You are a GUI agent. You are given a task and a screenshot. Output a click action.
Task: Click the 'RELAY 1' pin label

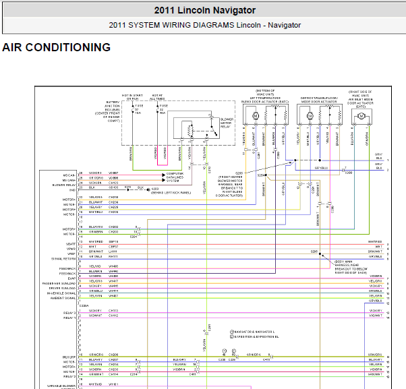click(x=69, y=318)
